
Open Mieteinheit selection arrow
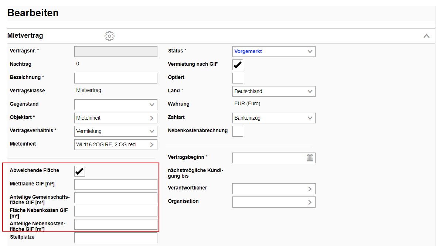151,145
